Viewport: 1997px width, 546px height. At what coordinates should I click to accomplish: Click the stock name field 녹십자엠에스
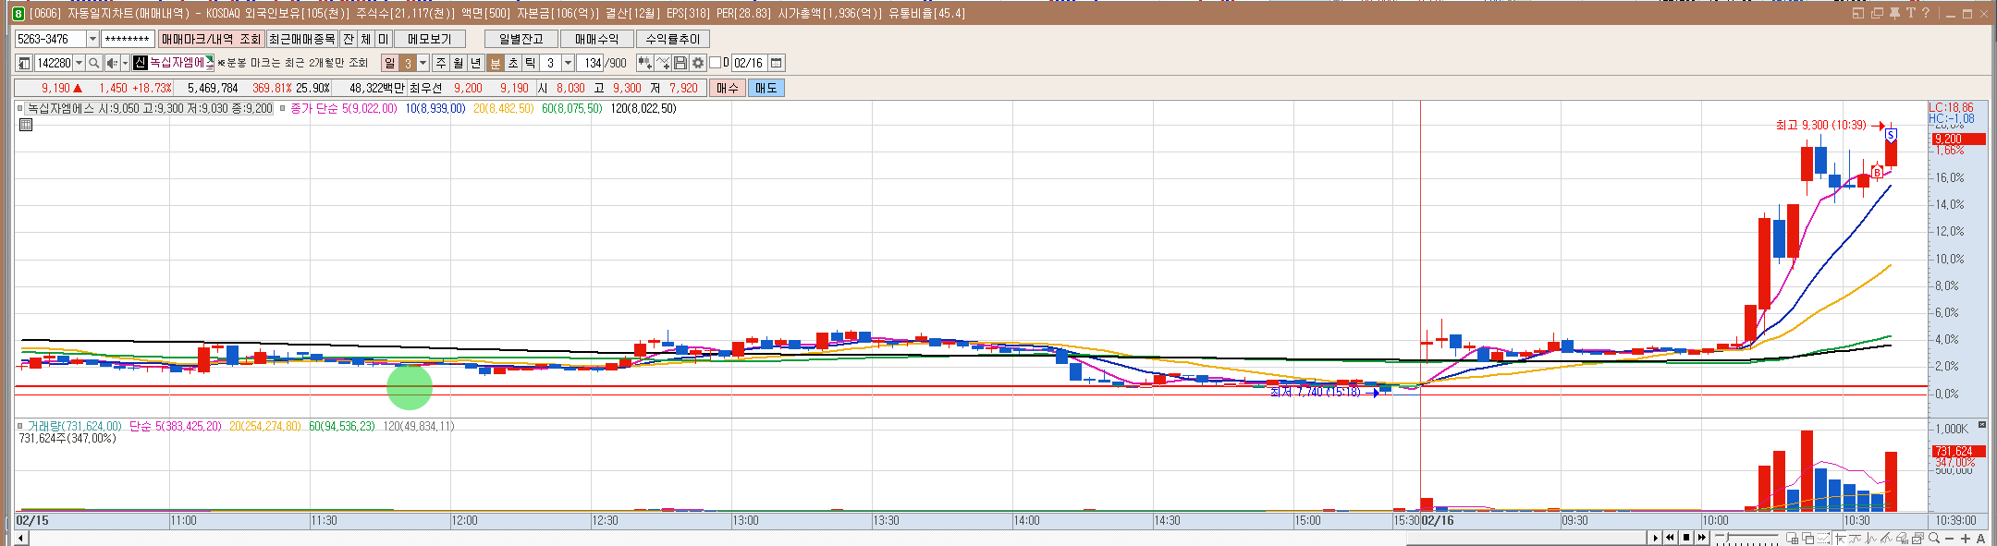(x=173, y=63)
